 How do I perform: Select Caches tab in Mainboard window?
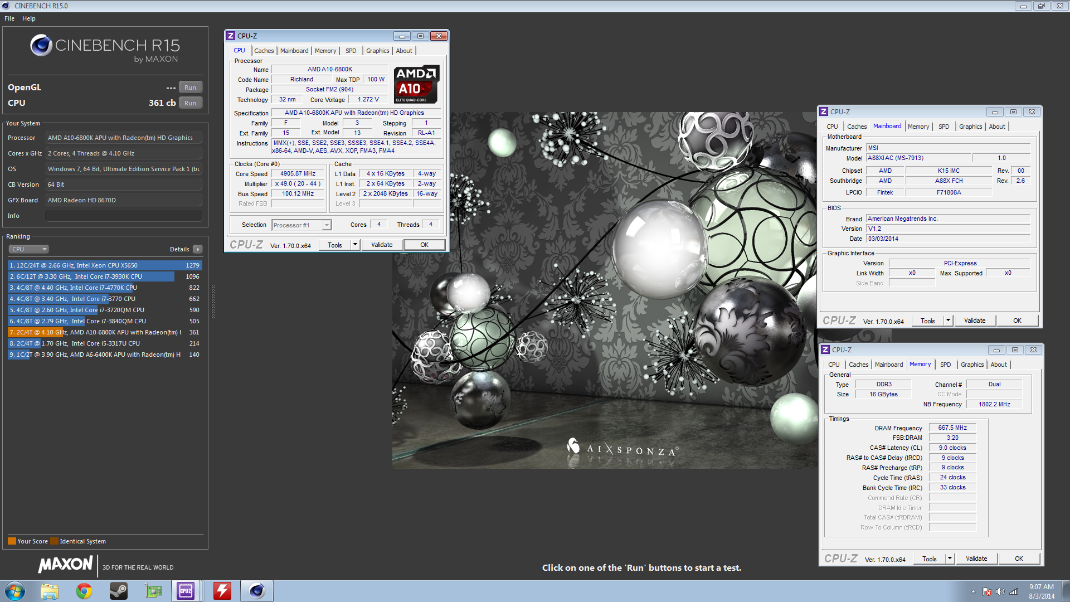857,127
